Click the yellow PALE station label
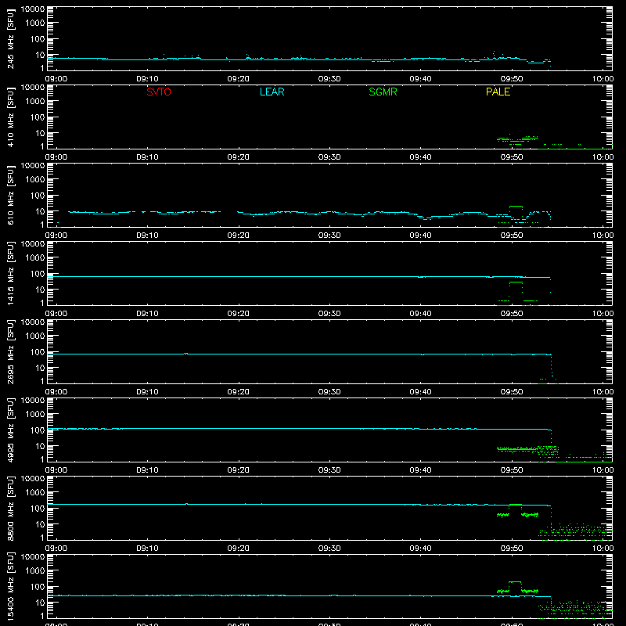This screenshot has height=626, width=626. click(x=498, y=92)
